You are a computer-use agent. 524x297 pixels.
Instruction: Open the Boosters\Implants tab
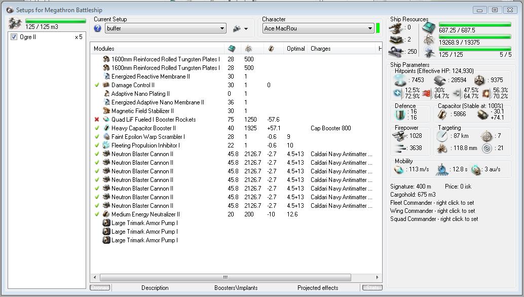(236, 288)
